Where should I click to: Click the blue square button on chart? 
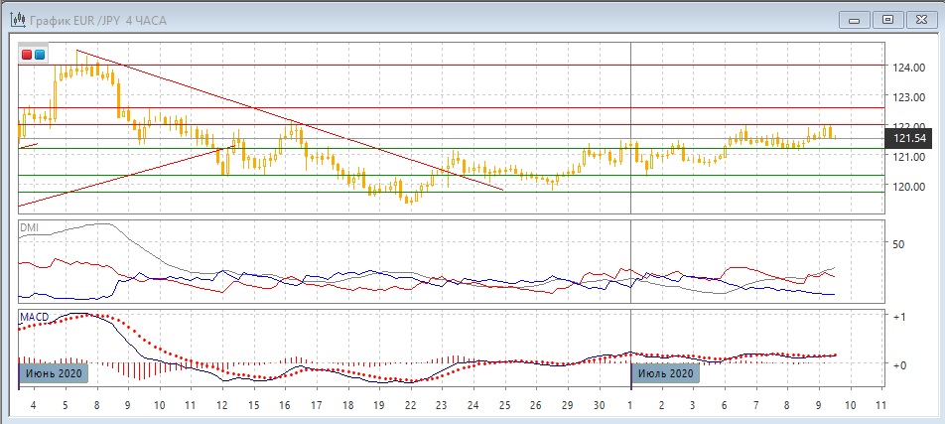tap(39, 55)
